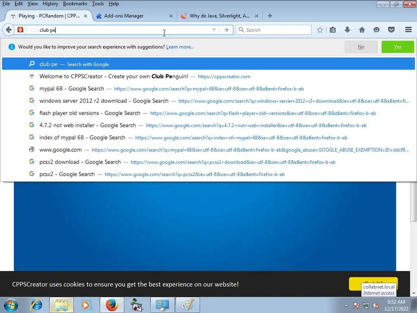Go to Home page icon

[x=362, y=30]
